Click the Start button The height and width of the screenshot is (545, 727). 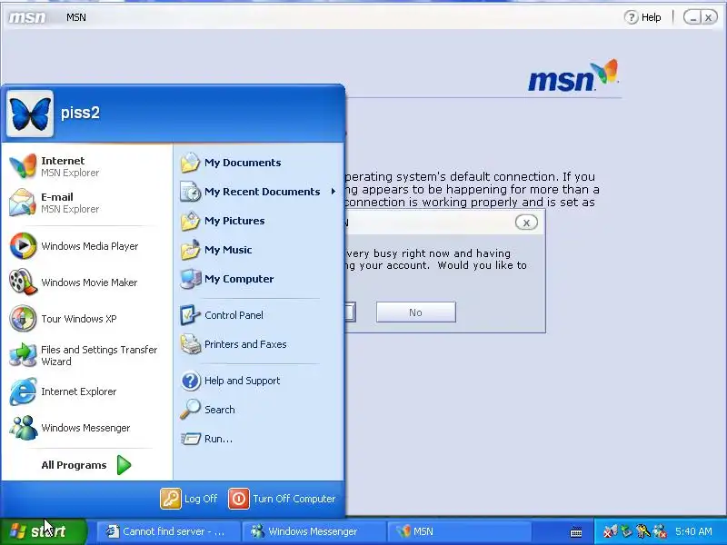click(44, 531)
